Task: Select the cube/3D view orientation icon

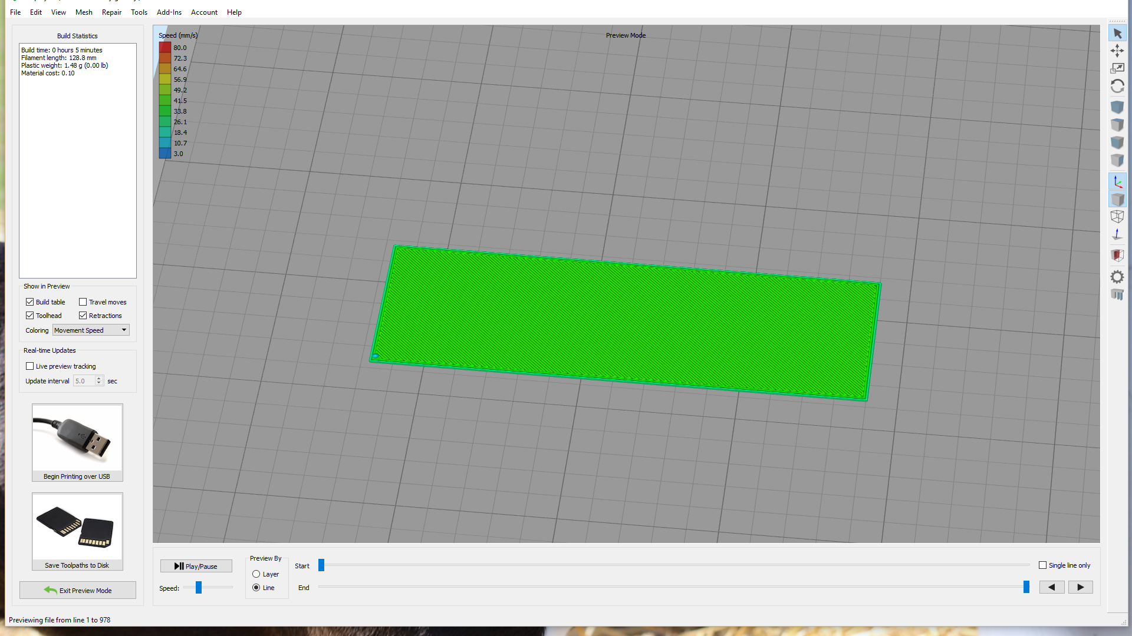Action: click(1117, 199)
